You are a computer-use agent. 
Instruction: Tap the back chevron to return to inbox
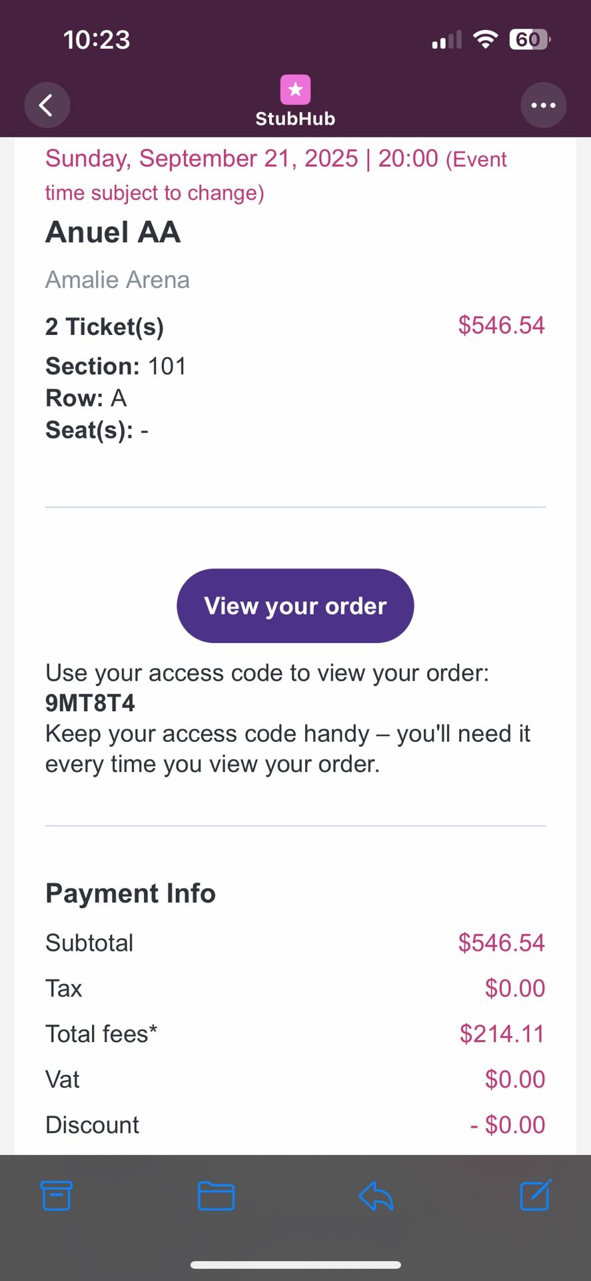pos(47,105)
